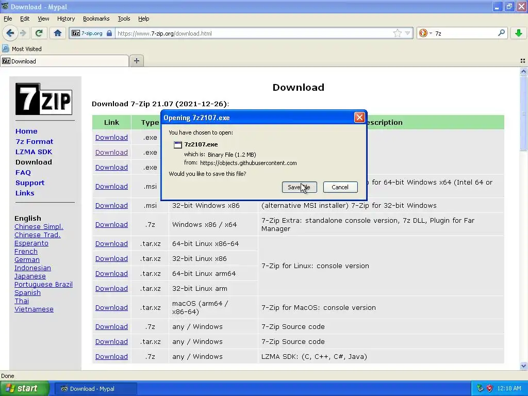The height and width of the screenshot is (396, 528).
Task: Cancel the file download dialog
Action: tap(340, 187)
